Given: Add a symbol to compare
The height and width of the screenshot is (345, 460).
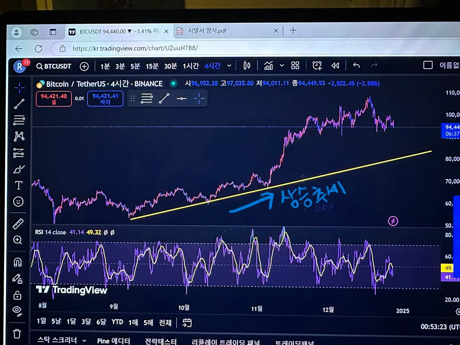Looking at the screenshot, I should [x=84, y=66].
